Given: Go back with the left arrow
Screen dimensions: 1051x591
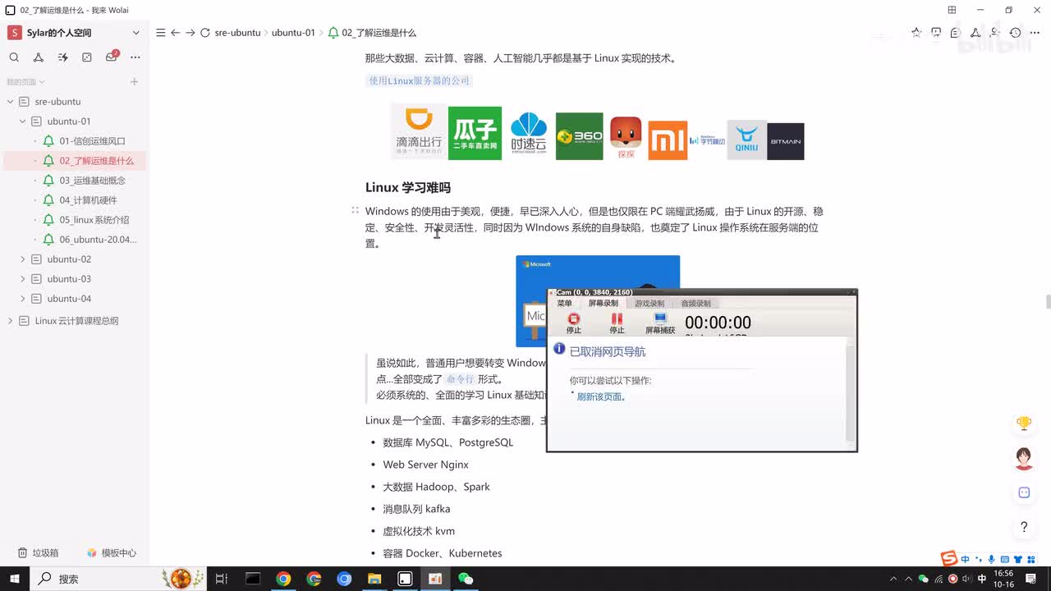Looking at the screenshot, I should point(175,33).
